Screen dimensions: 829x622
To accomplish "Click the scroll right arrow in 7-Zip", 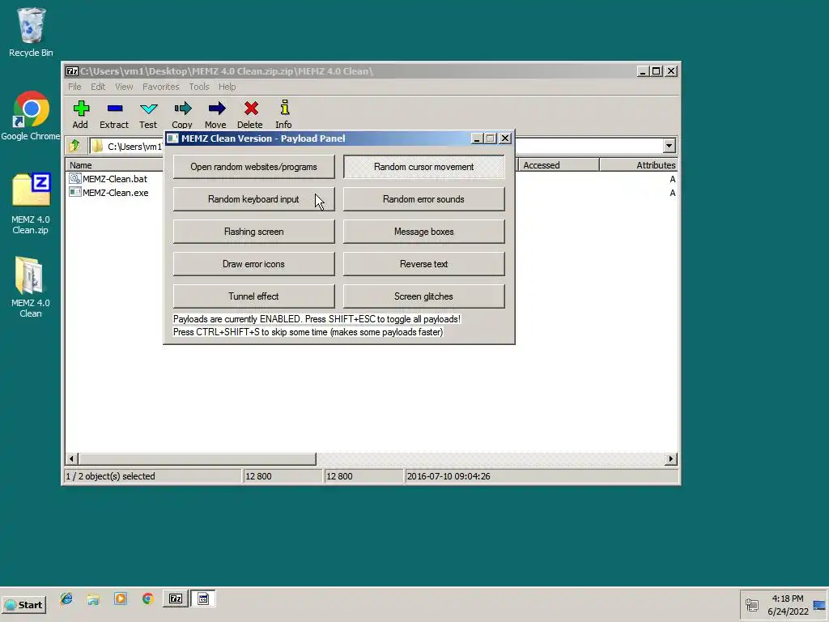I will (x=671, y=458).
